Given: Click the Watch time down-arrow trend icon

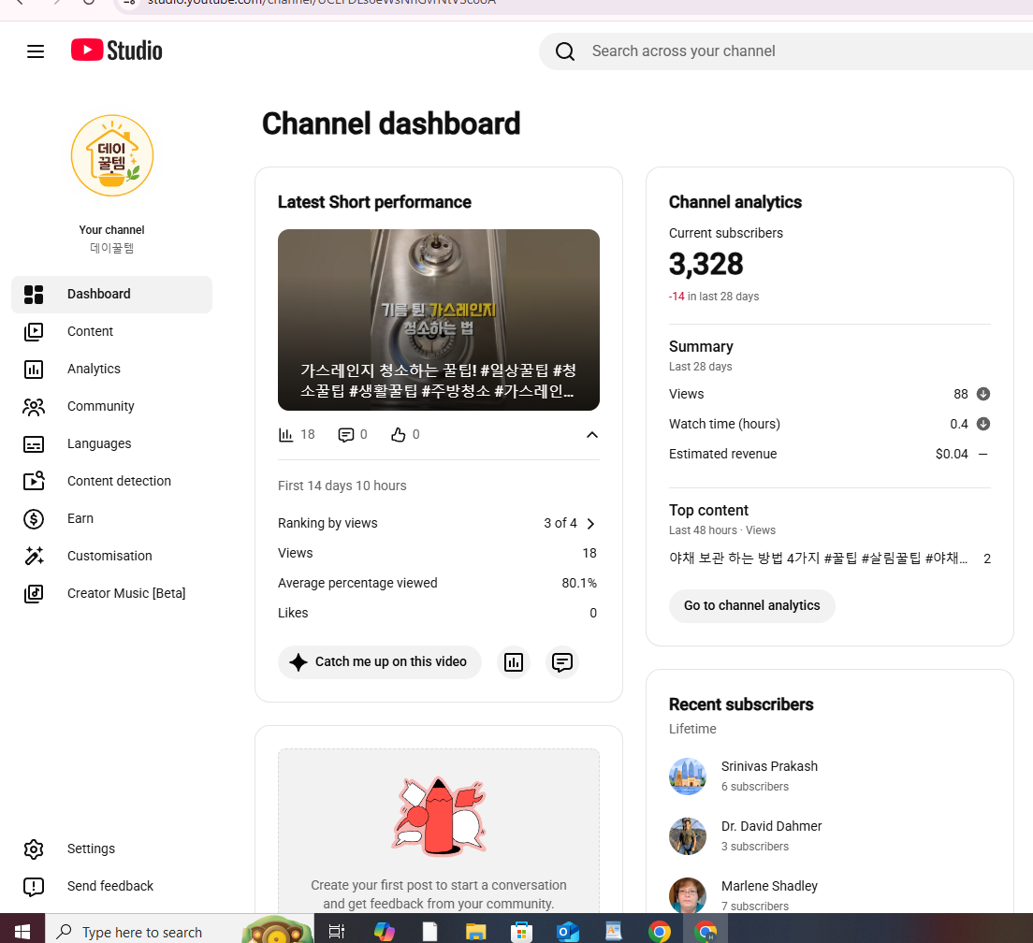Looking at the screenshot, I should pyautogui.click(x=982, y=424).
